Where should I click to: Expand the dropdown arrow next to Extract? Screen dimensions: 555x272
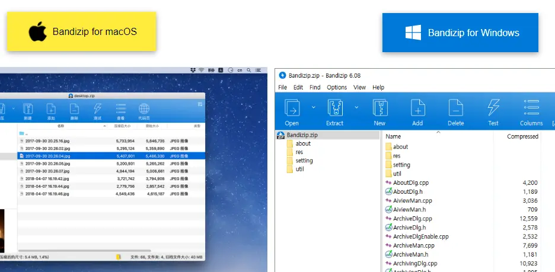pos(356,107)
